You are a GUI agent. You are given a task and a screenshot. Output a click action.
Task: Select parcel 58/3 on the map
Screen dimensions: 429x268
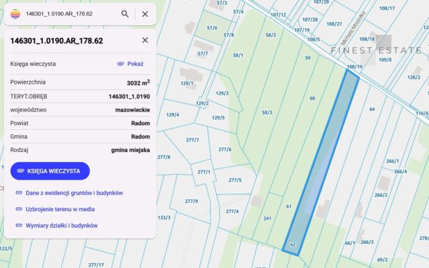(267, 113)
